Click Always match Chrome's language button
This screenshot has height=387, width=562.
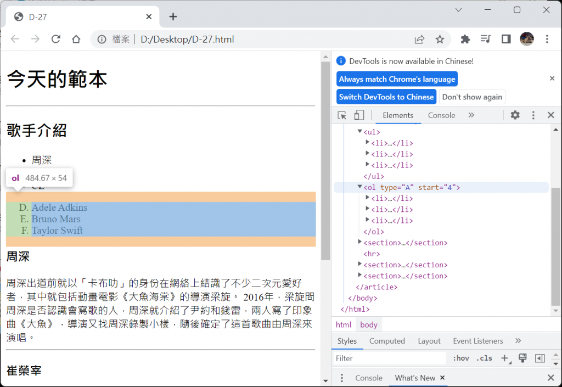point(397,79)
